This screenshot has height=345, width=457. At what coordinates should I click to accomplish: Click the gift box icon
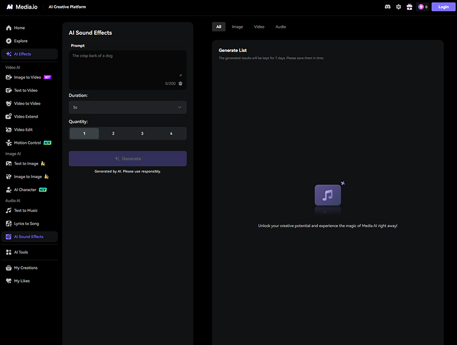pos(409,7)
